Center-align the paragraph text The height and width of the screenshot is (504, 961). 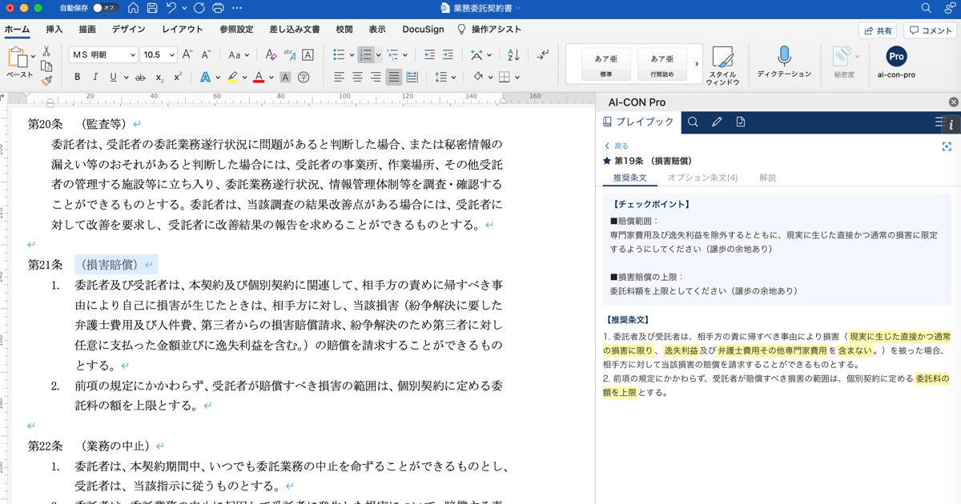tap(357, 78)
